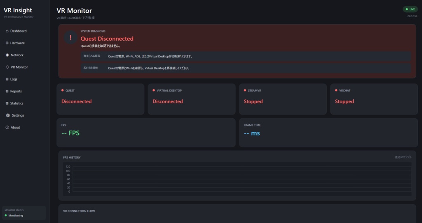Click the VR Performance Monitor subtitle
The width and height of the screenshot is (422, 223).
tap(19, 17)
